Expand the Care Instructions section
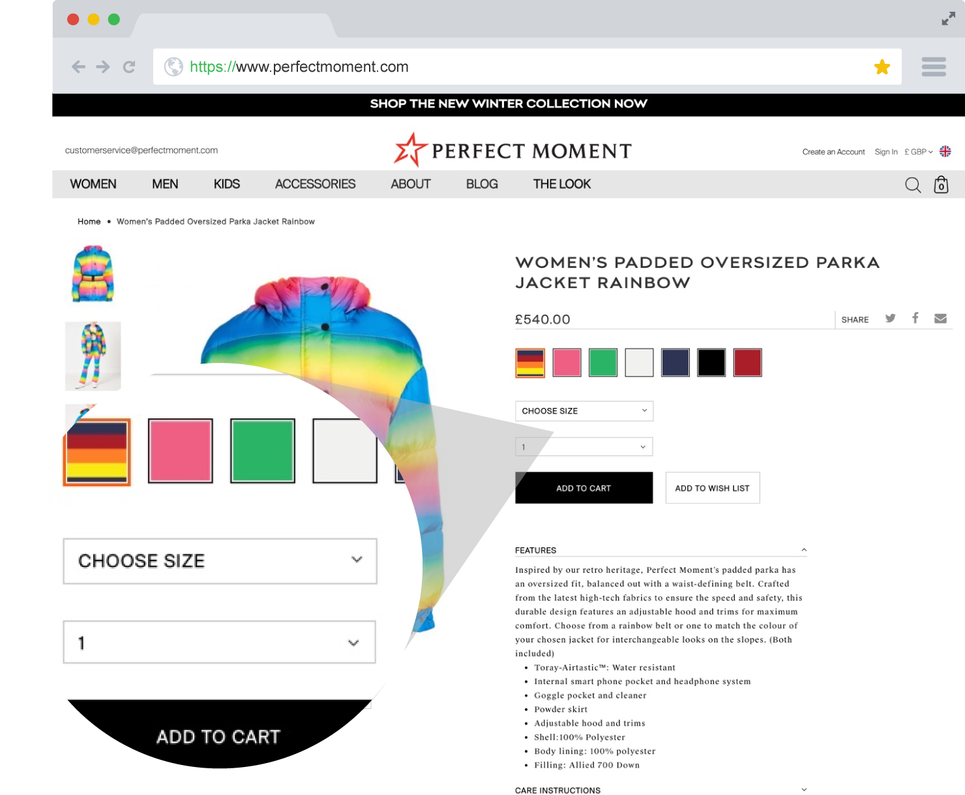This screenshot has height=795, width=965. tap(661, 790)
